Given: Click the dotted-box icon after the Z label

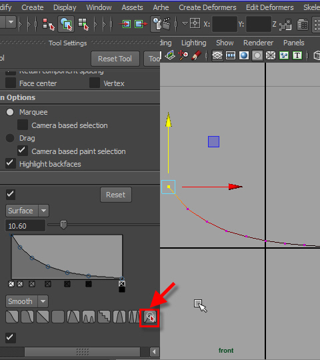Looking at the screenshot, I should [x=285, y=25].
